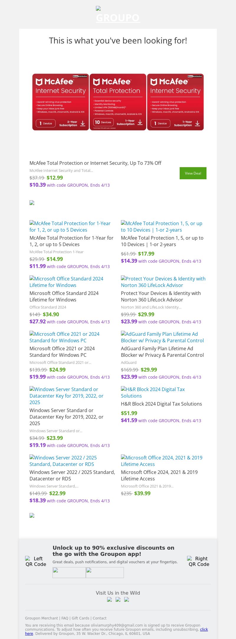
Task: Click the first app store badge
Action: (x=69, y=572)
